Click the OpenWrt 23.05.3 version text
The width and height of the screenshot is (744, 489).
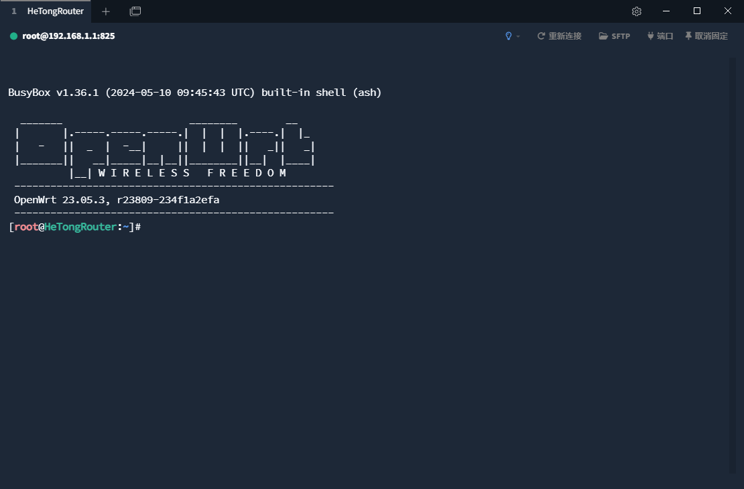click(117, 200)
